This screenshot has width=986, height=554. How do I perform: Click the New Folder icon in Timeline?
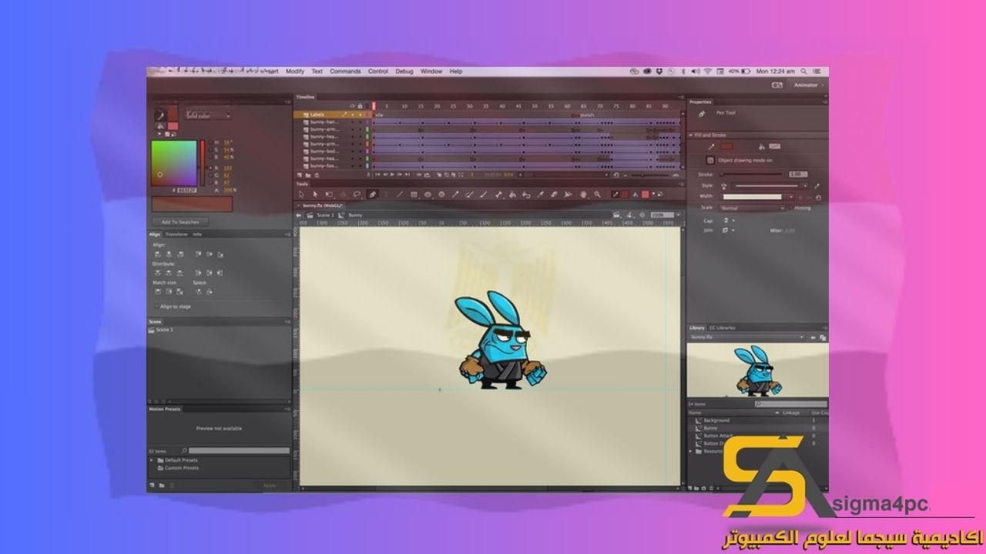[x=308, y=175]
